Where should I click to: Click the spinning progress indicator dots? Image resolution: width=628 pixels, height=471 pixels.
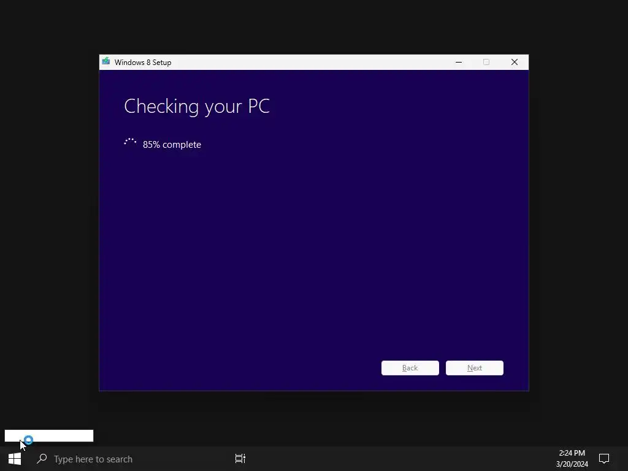click(130, 142)
